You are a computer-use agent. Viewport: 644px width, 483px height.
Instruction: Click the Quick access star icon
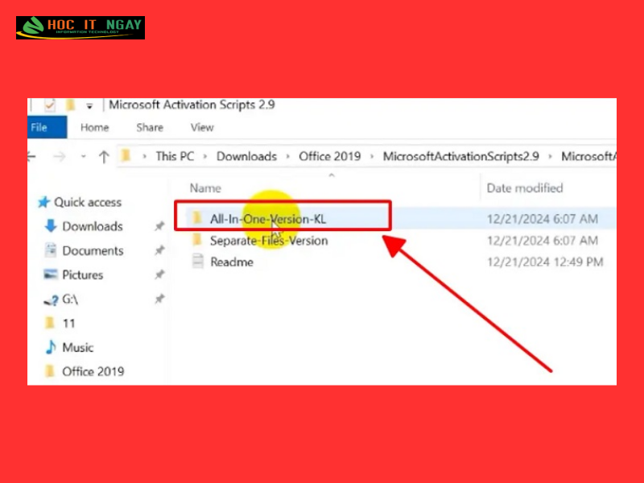43,202
